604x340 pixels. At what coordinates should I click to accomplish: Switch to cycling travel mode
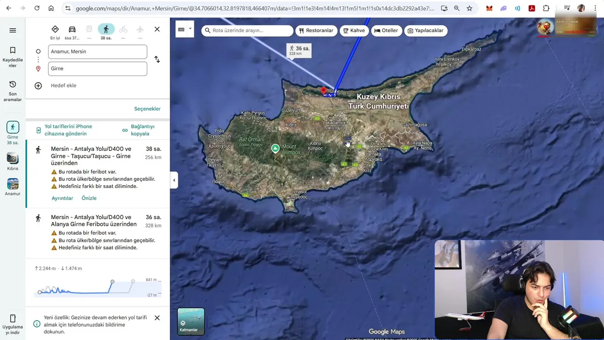coord(123,32)
